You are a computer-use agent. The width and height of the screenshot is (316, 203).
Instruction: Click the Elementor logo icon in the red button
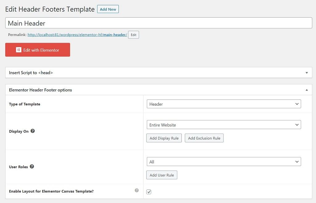pyautogui.click(x=19, y=50)
